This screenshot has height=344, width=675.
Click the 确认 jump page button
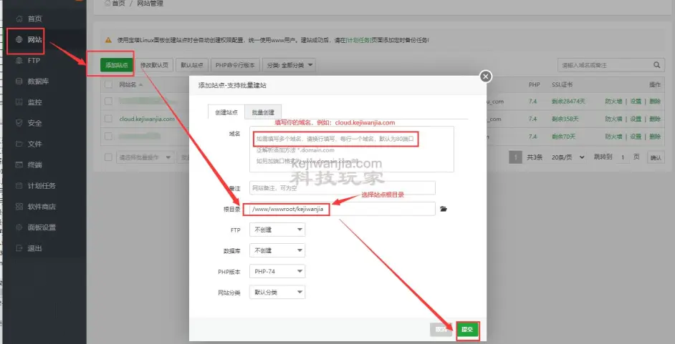coord(656,157)
